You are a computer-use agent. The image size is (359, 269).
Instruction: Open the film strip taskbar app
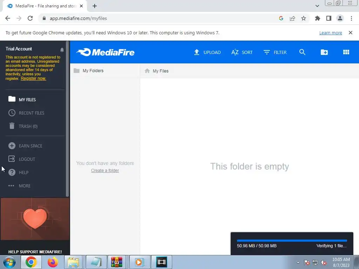point(161,262)
